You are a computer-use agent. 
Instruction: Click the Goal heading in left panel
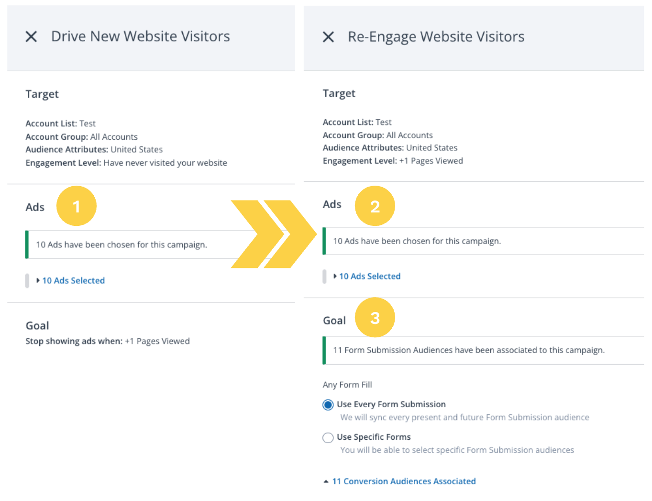tap(37, 326)
